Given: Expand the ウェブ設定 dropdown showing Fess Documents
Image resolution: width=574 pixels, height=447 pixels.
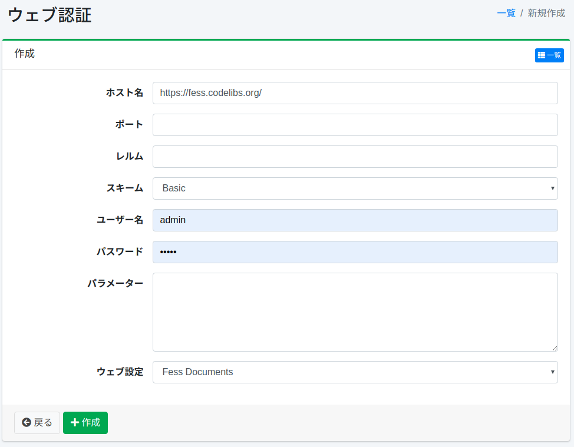Looking at the screenshot, I should [355, 372].
